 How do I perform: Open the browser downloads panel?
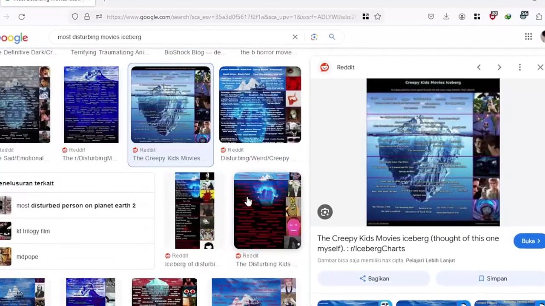coord(446,17)
